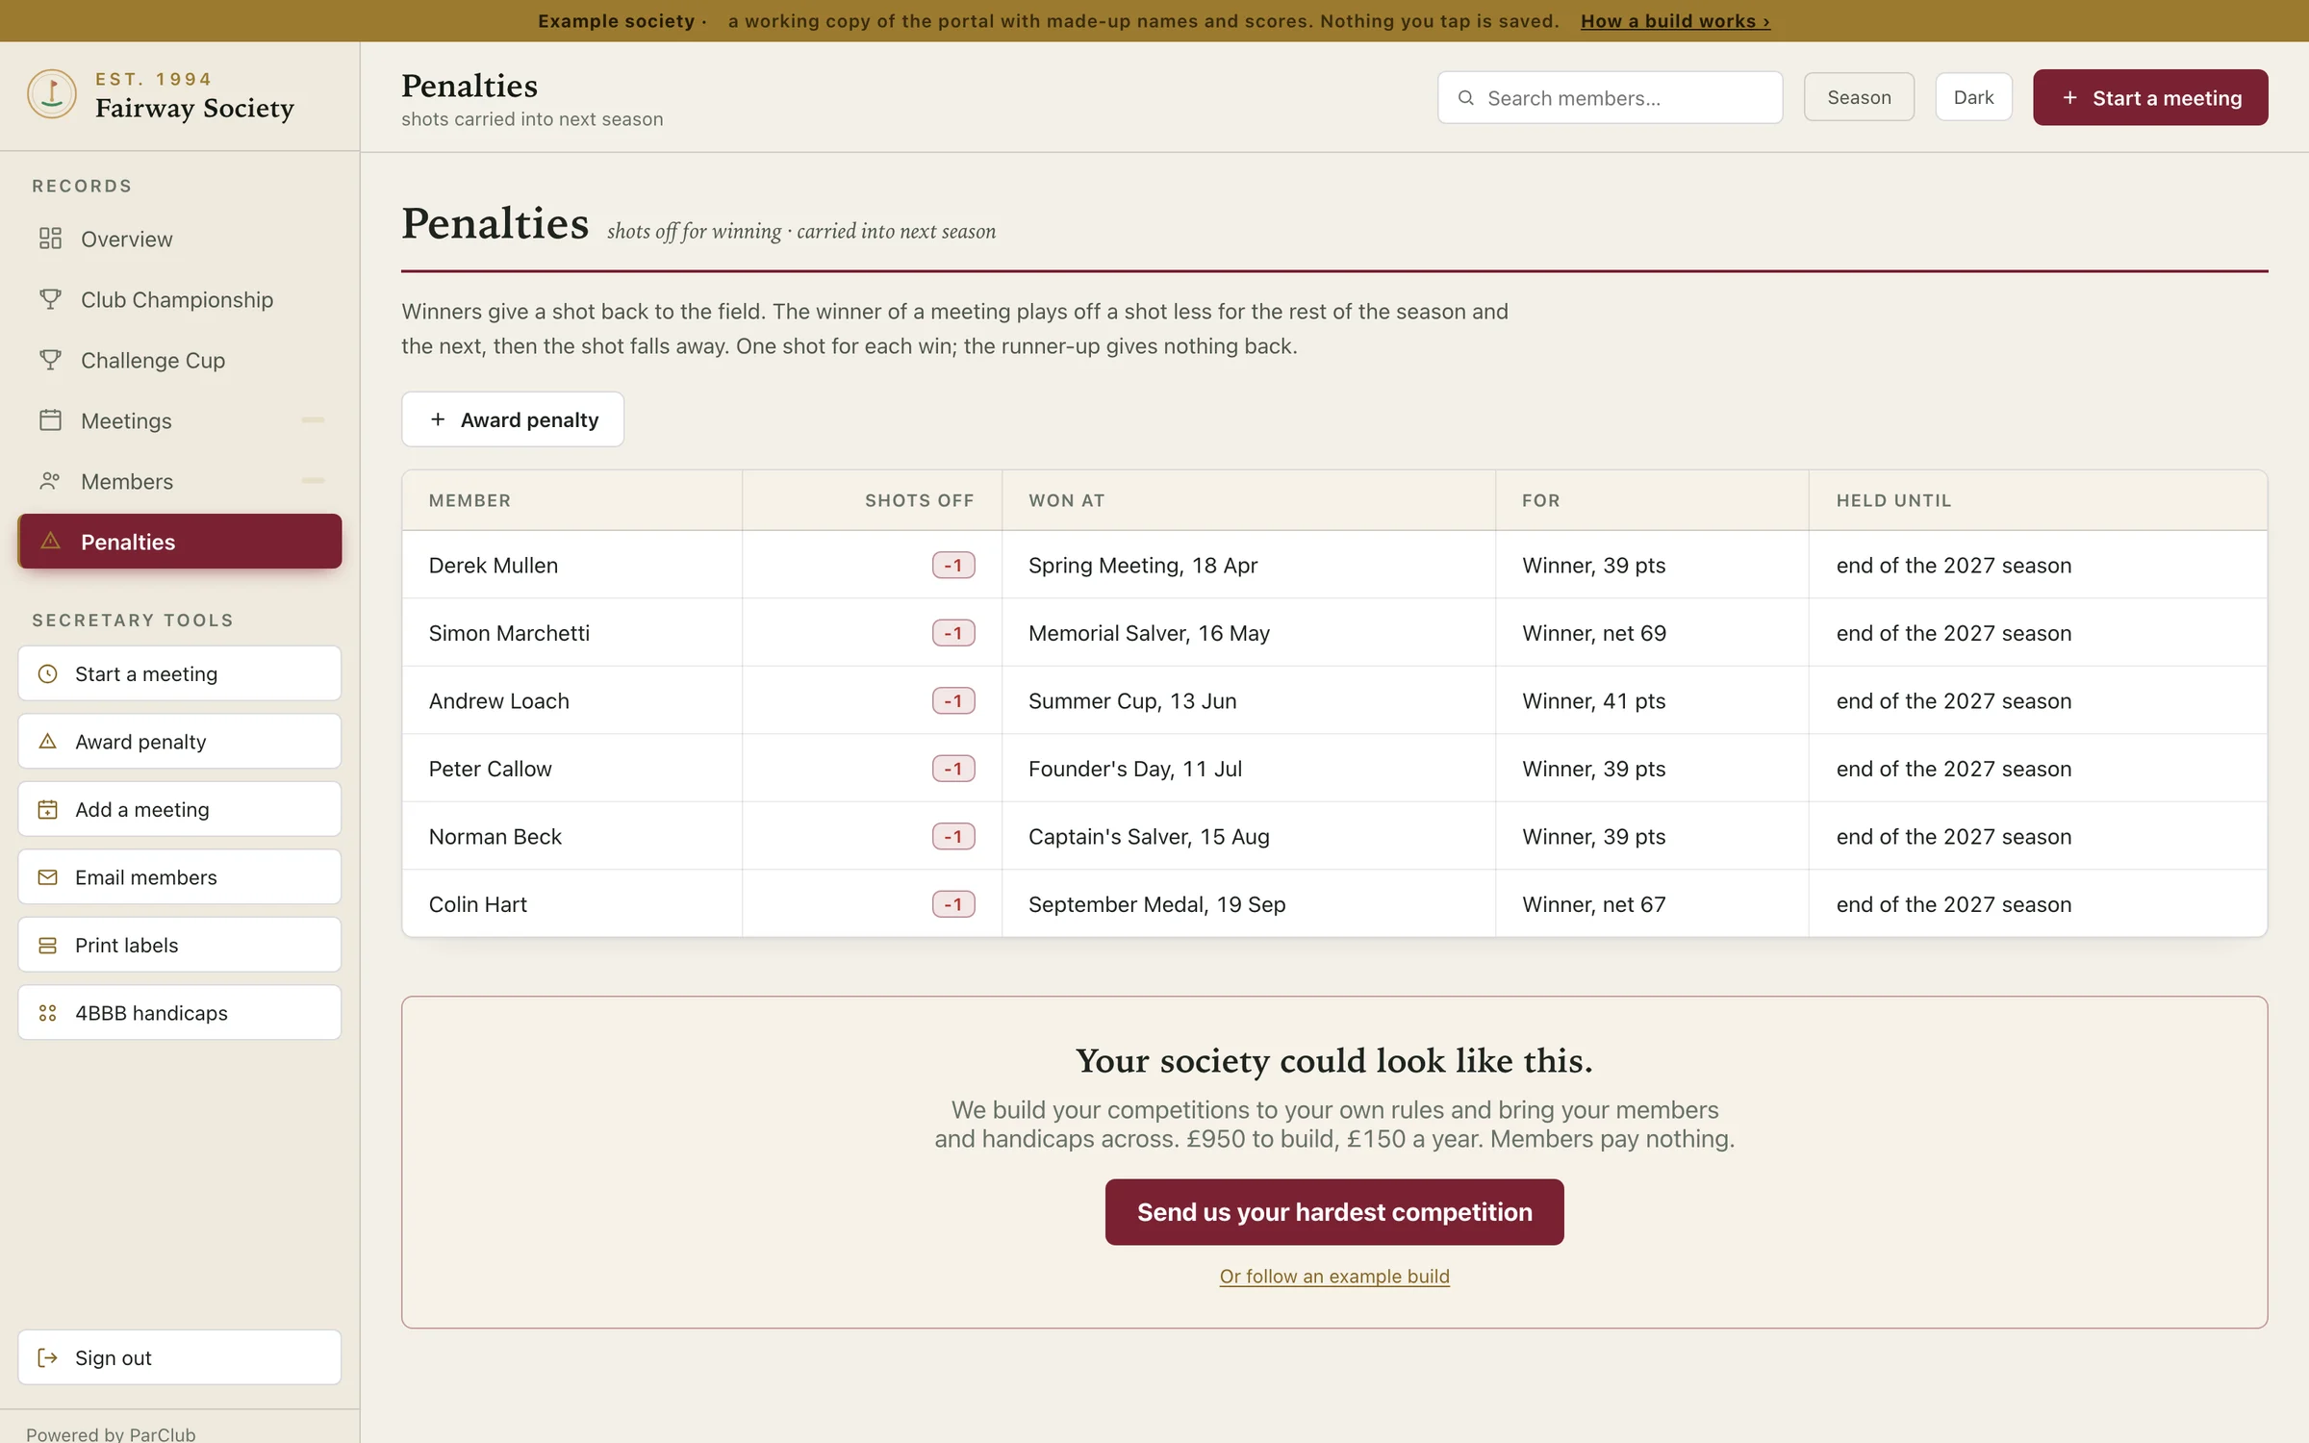Follow the 'Or follow an example build' link

[x=1334, y=1276]
